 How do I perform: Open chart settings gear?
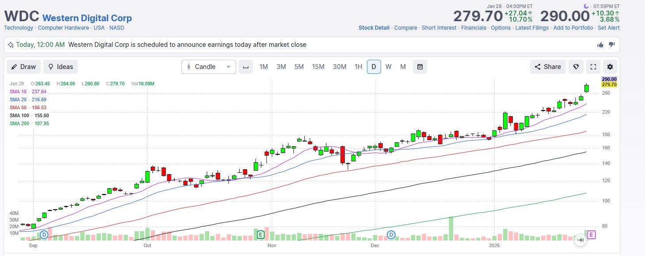coord(610,67)
